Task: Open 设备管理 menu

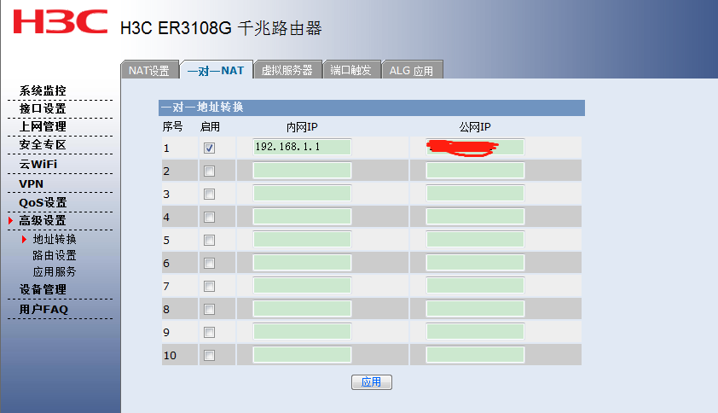Action: coord(43,289)
